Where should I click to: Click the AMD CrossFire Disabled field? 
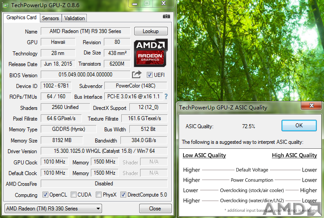pos(104,184)
